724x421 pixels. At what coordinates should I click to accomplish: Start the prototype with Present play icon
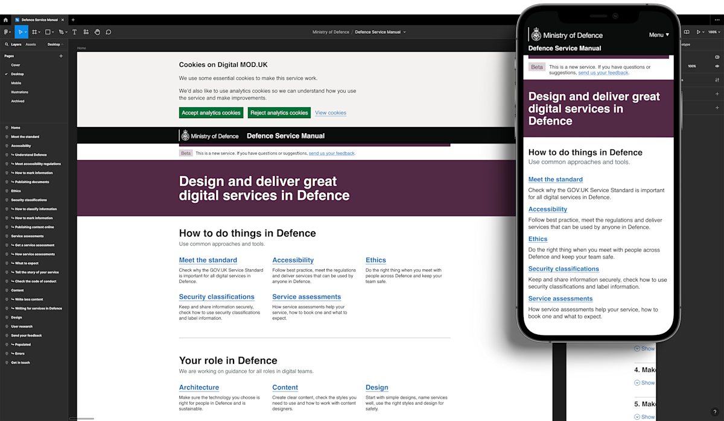(699, 32)
